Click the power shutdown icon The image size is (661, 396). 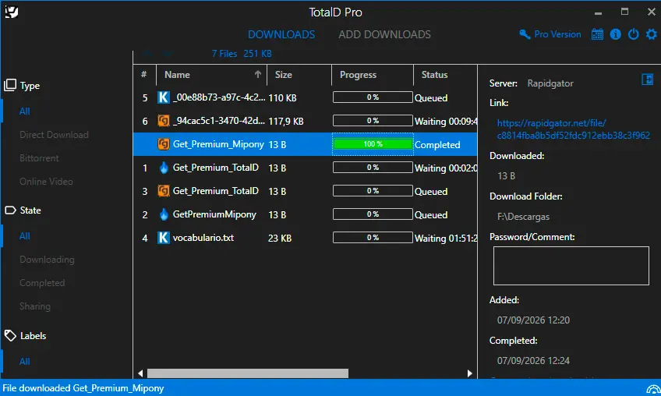click(x=633, y=34)
